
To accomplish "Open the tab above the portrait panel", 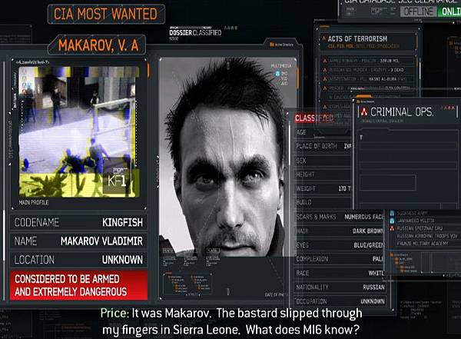I will point(282,44).
